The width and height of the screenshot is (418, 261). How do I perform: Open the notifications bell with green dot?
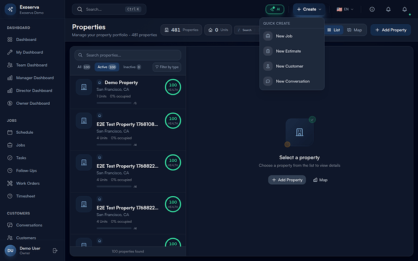click(404, 9)
